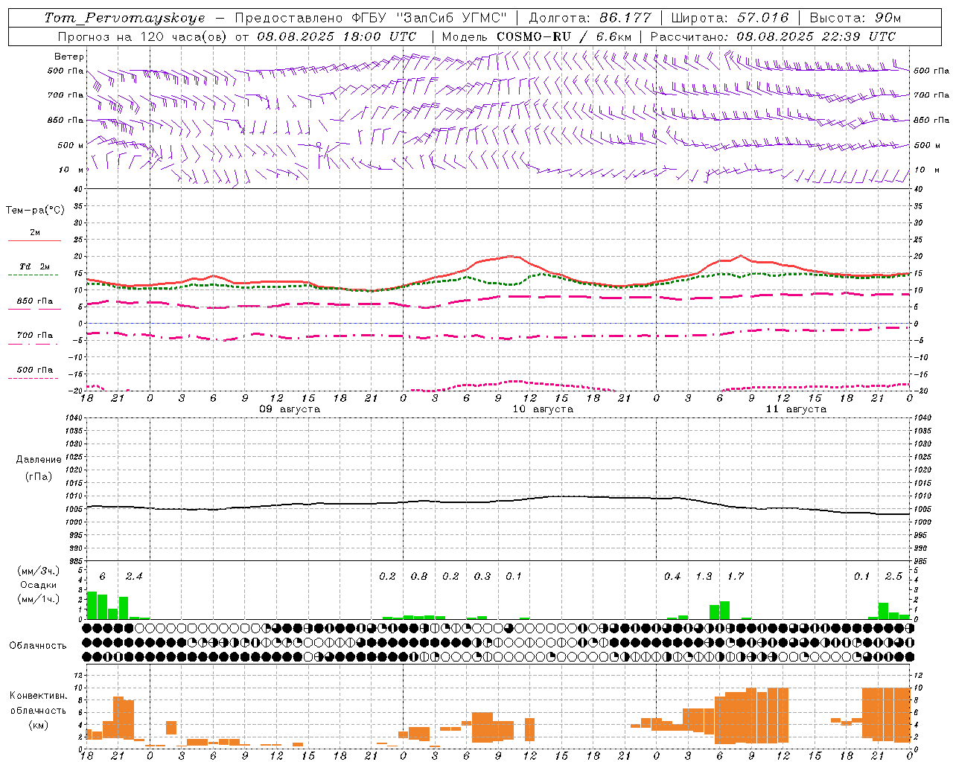Click the 10 августа date label

[543, 409]
